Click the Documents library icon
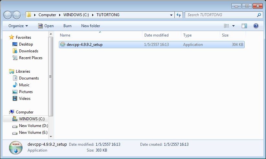The image size is (266, 159). (x=15, y=78)
